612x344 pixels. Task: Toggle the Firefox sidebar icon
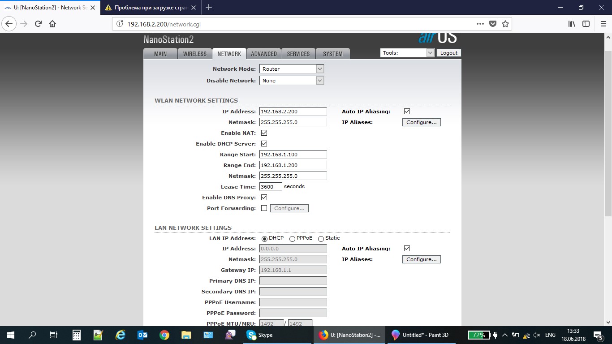586,24
